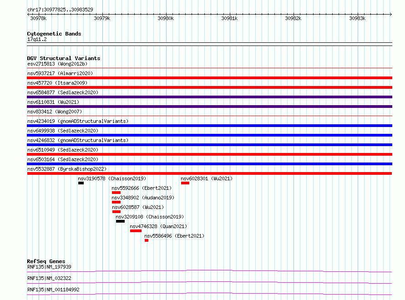
Task: Select the nsv4746328 (Quan2021) red glyph
Action: (136, 231)
